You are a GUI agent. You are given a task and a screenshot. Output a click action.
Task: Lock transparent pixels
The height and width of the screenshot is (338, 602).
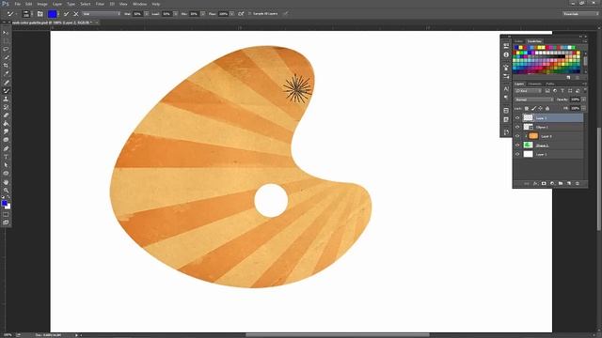(x=527, y=109)
